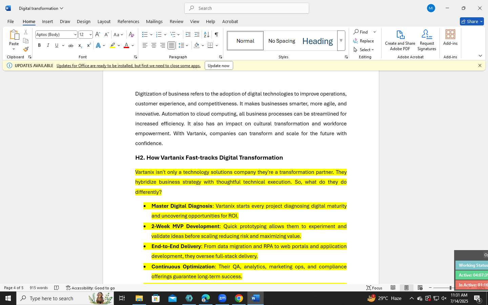Open line spacing dropdown
The height and width of the screenshot is (305, 488).
pos(183,45)
